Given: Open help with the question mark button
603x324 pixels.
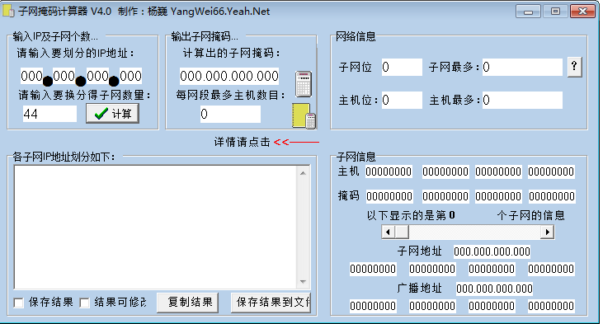Looking at the screenshot, I should click(x=574, y=68).
